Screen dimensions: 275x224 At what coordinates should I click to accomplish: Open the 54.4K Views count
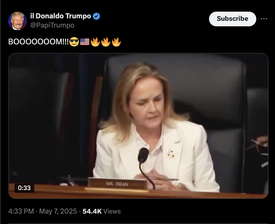(102, 211)
